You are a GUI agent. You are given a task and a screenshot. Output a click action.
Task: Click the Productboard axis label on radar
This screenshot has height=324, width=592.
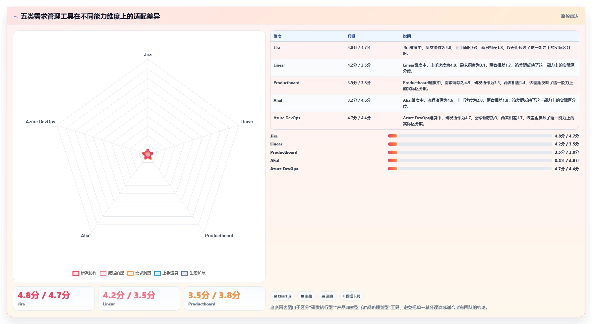[219, 236]
